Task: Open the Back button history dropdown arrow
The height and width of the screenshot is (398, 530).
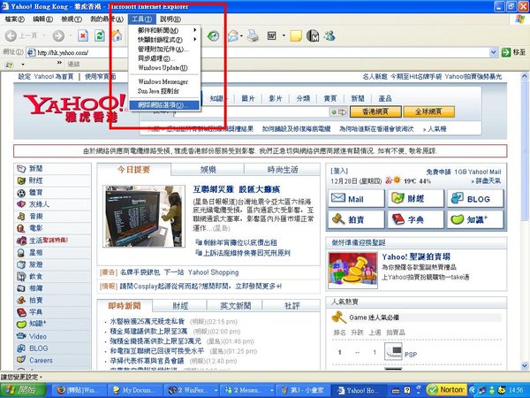Action: click(x=43, y=35)
